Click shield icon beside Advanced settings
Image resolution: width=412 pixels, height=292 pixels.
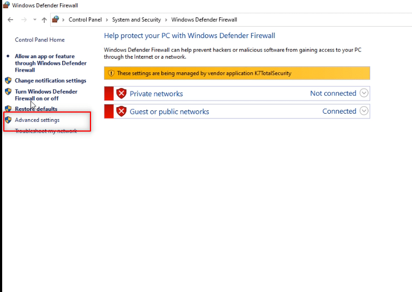click(x=8, y=120)
